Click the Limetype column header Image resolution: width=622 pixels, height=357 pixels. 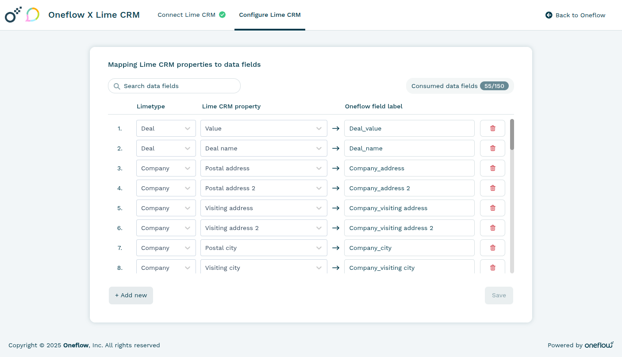(151, 106)
